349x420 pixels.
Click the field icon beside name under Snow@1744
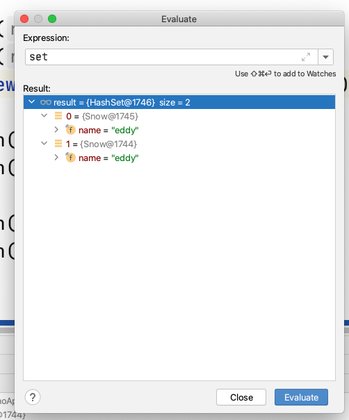point(70,158)
